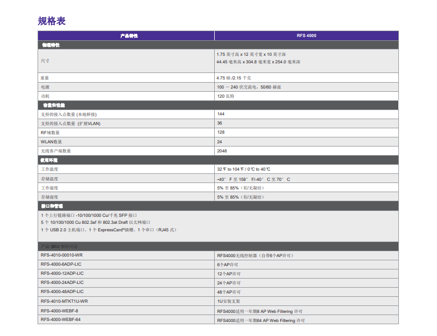The image size is (437, 336).
Task: Select the 工作湿度 value 5% 至 85%
Action: pos(241,188)
